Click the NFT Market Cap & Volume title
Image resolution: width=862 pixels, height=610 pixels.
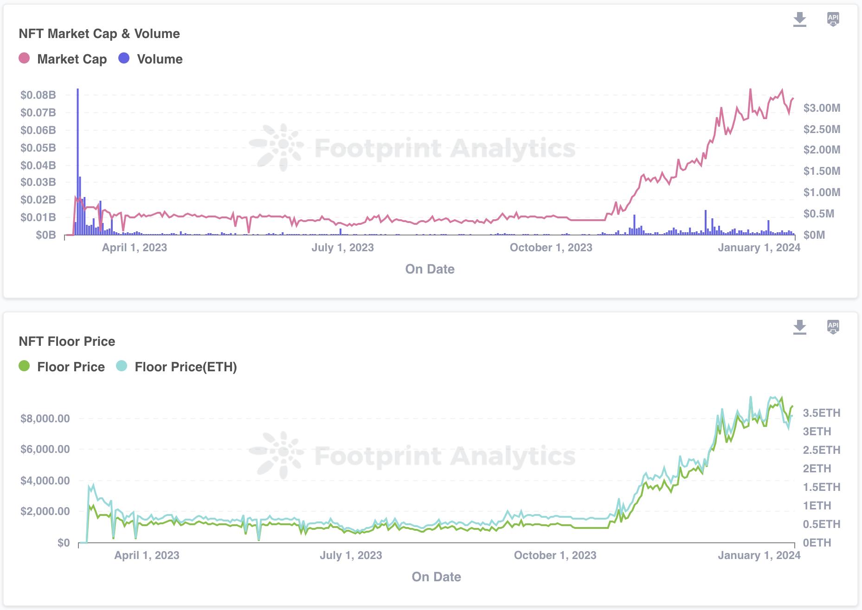(99, 33)
